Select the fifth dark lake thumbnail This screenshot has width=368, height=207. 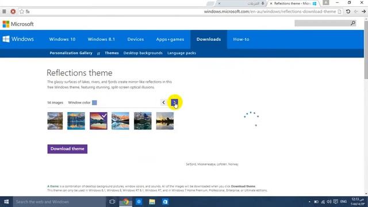(143, 121)
